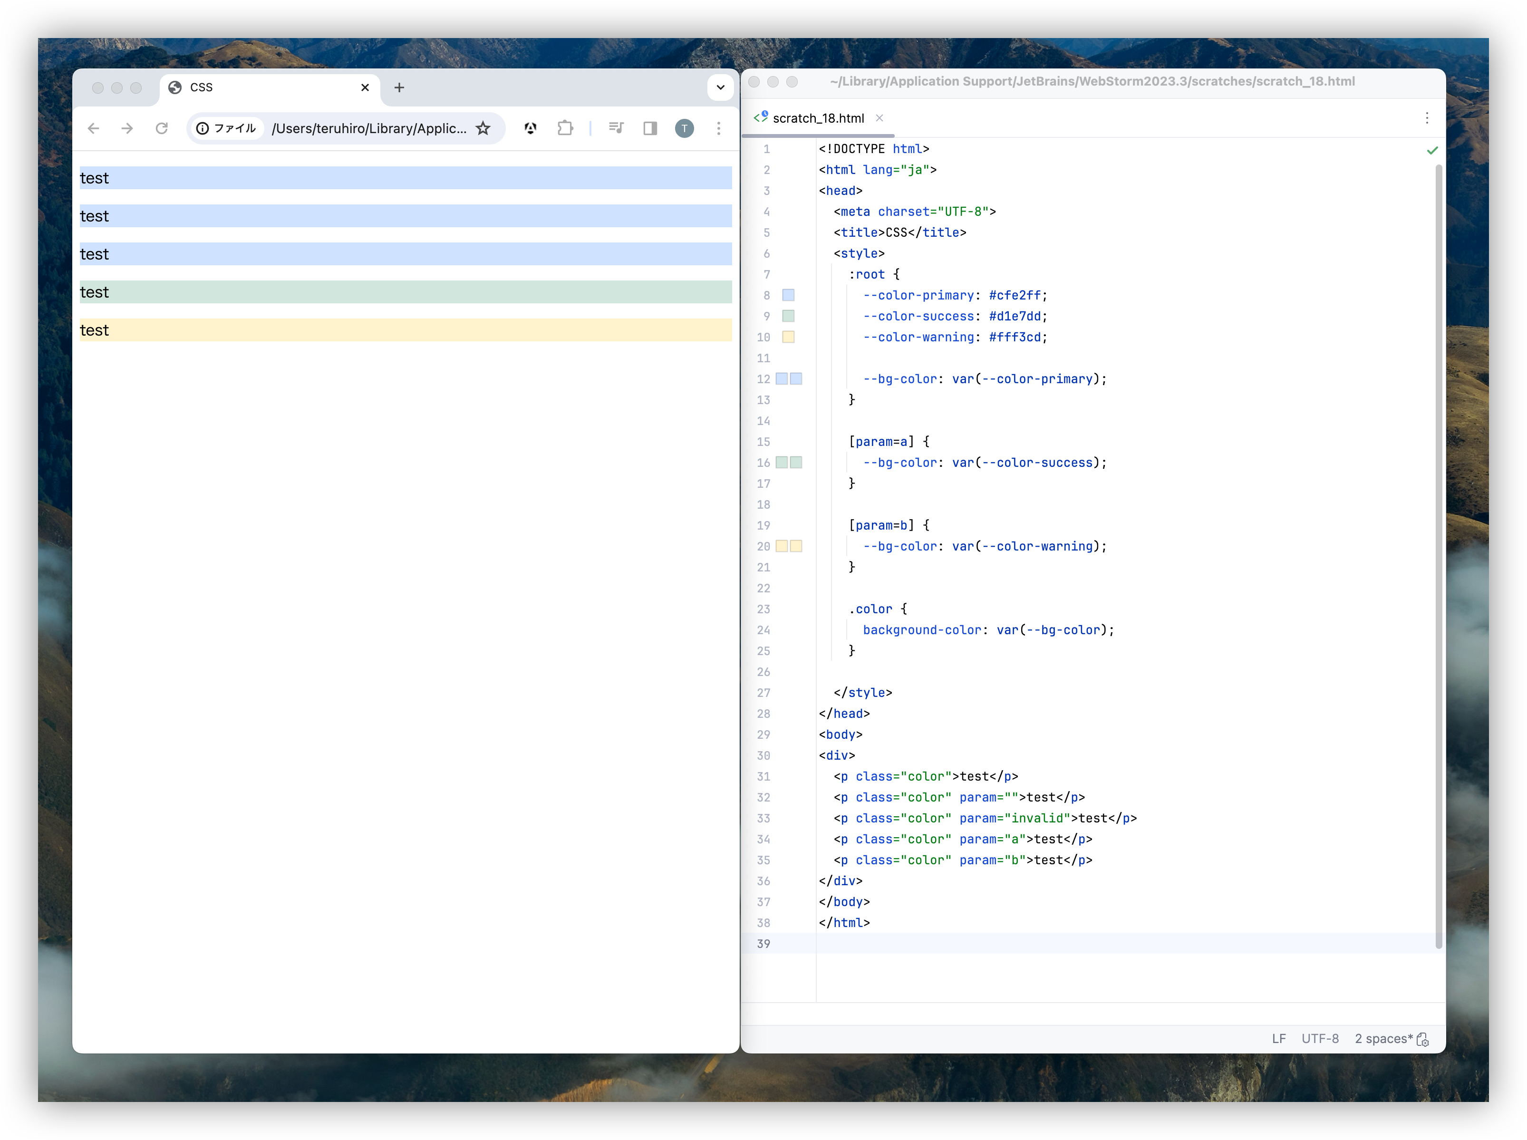Image resolution: width=1527 pixels, height=1140 pixels.
Task: Toggle the Chrome side panel icon
Action: [x=650, y=128]
